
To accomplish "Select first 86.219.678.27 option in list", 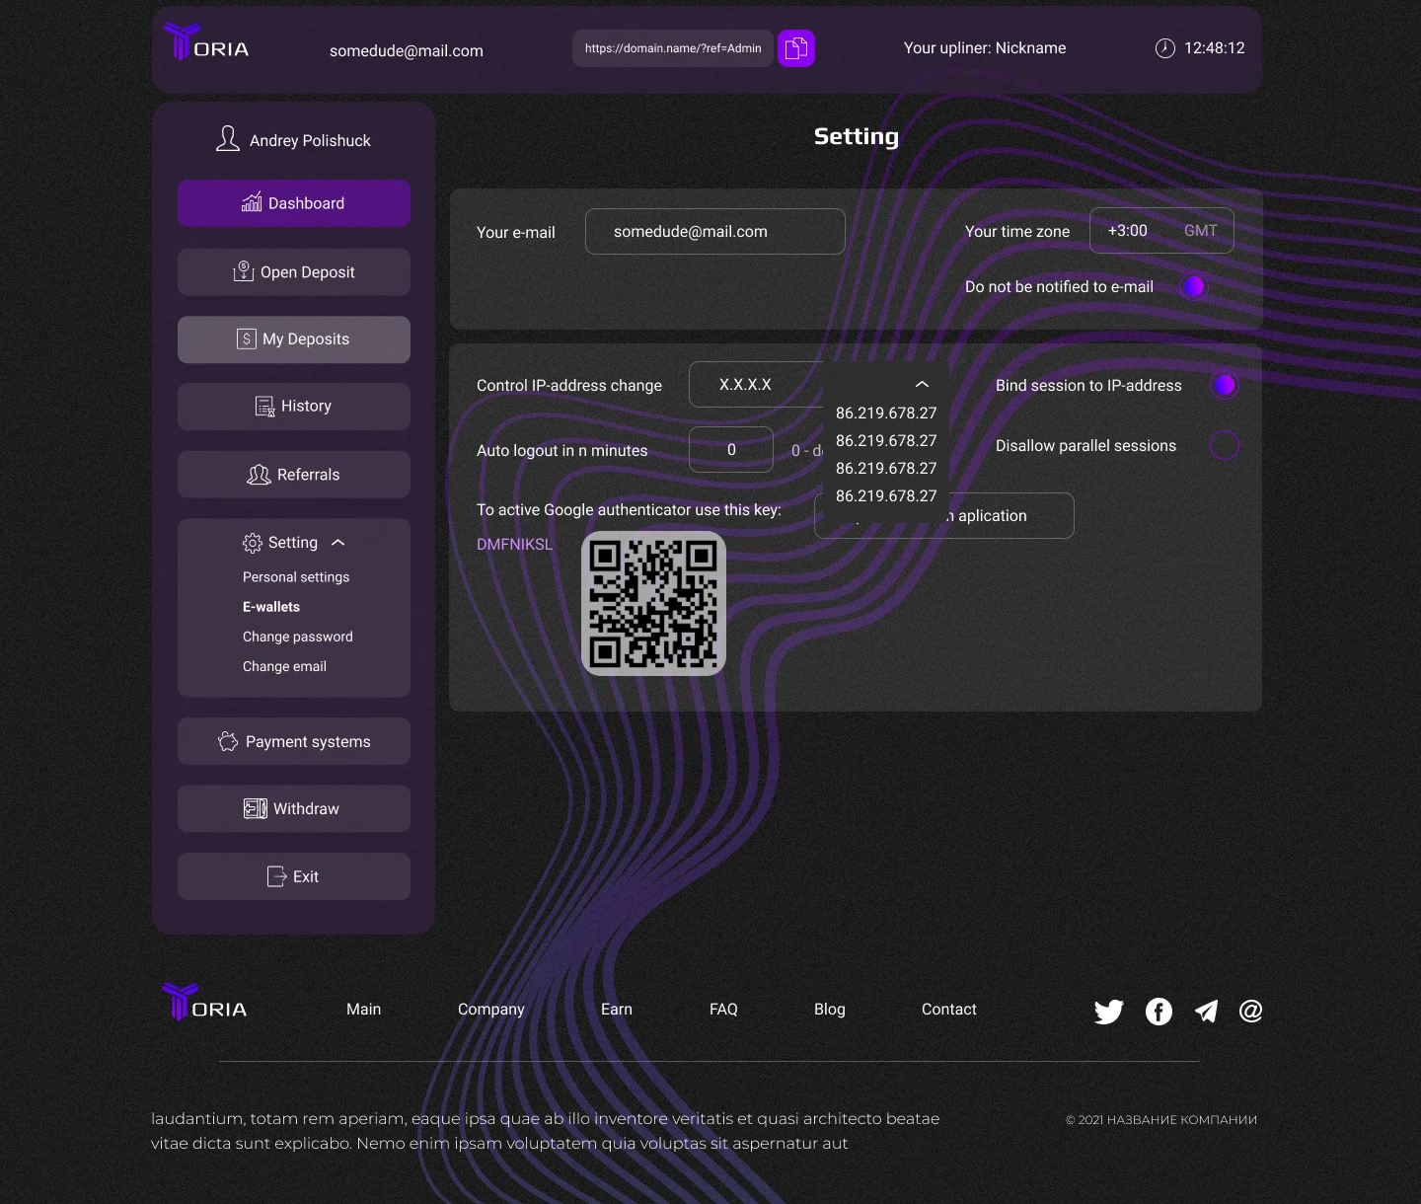I will point(886,413).
